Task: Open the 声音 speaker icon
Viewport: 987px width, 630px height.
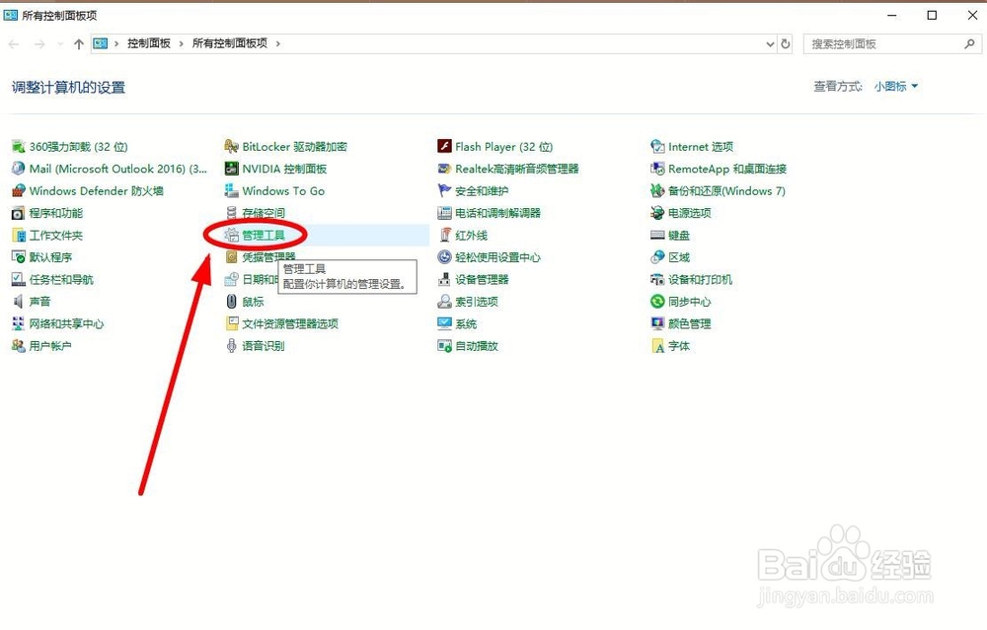Action: (x=18, y=301)
